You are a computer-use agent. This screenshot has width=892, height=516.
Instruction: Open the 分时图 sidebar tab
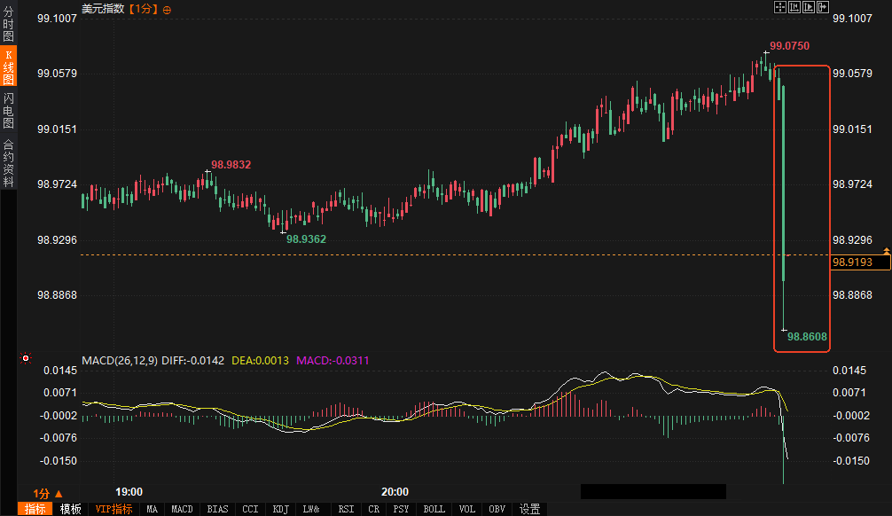tap(9, 23)
